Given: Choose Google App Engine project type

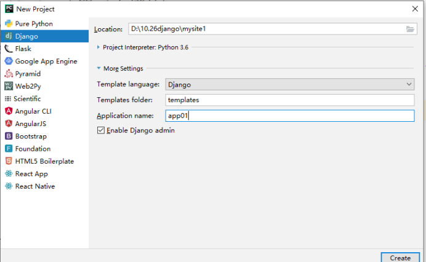Looking at the screenshot, I should (44, 61).
